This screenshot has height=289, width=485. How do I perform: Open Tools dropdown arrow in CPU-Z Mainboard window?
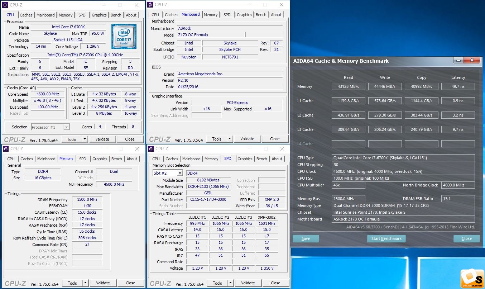click(230, 139)
